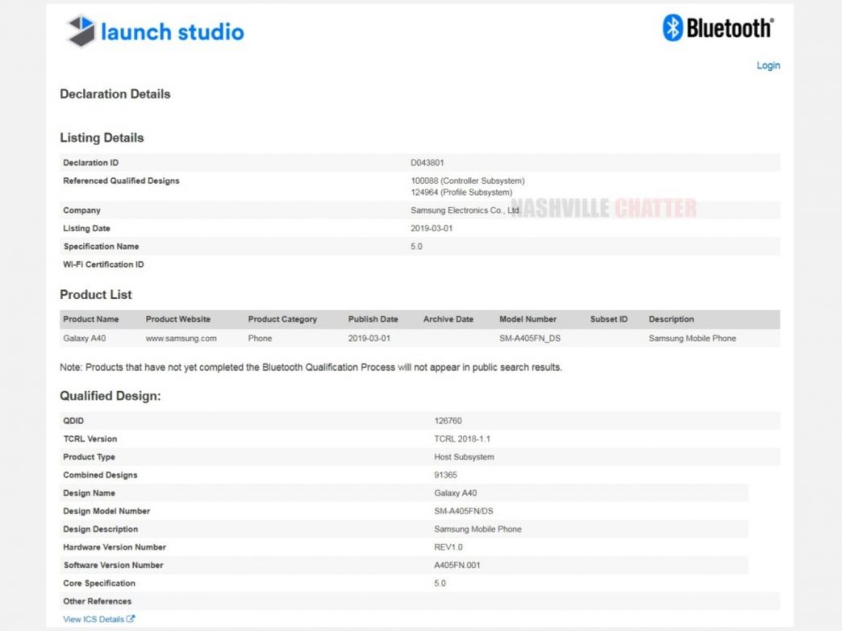Click the launch studio cube logo icon
842x631 pixels.
pos(80,31)
